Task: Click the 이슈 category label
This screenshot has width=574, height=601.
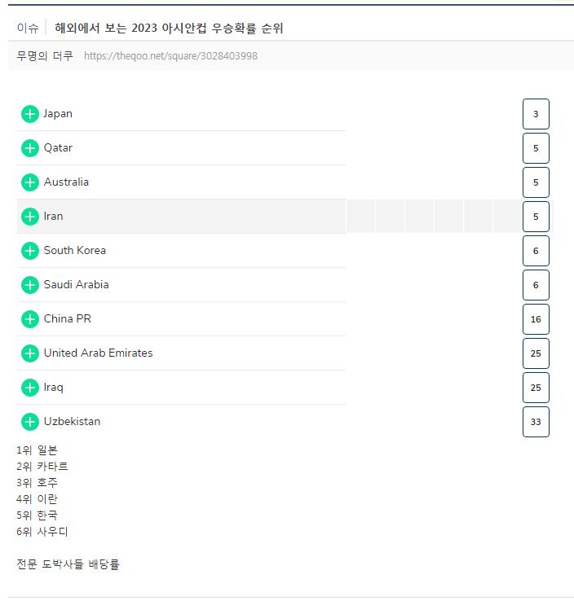Action: coord(28,28)
